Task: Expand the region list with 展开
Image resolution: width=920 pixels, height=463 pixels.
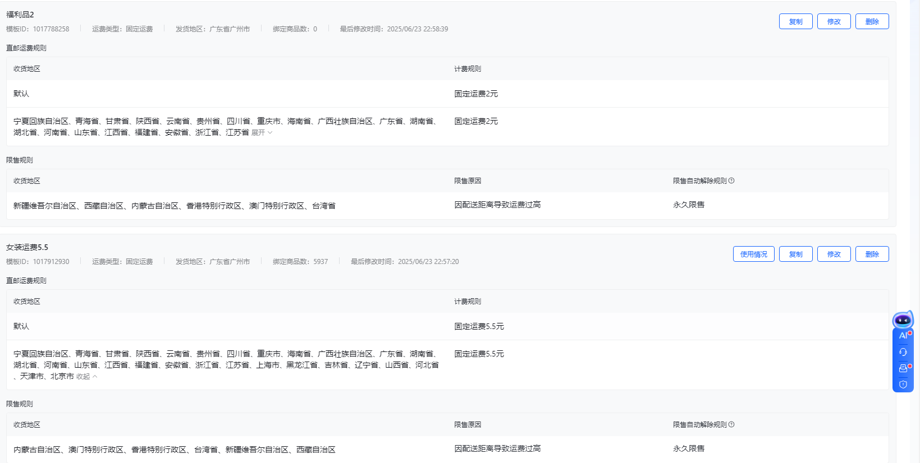Action: coord(262,133)
